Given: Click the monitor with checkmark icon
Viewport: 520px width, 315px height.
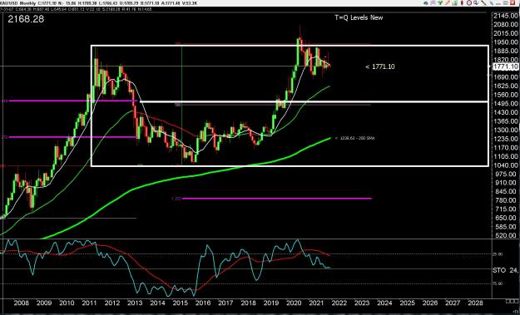Looking at the screenshot, I should (x=477, y=2).
